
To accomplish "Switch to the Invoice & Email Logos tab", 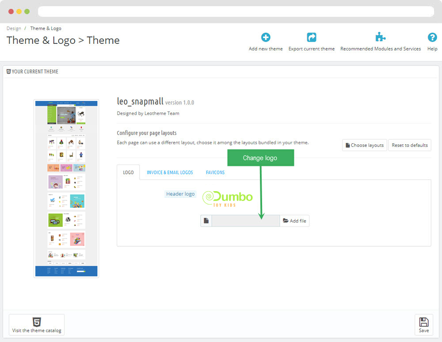I will click(x=170, y=173).
